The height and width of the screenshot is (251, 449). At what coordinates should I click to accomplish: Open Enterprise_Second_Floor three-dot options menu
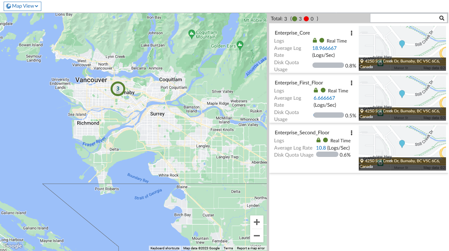[x=351, y=133]
